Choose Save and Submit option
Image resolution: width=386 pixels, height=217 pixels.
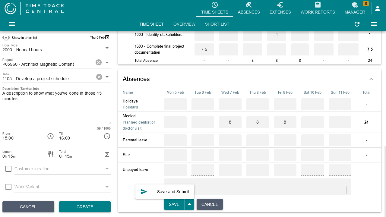(x=165, y=192)
